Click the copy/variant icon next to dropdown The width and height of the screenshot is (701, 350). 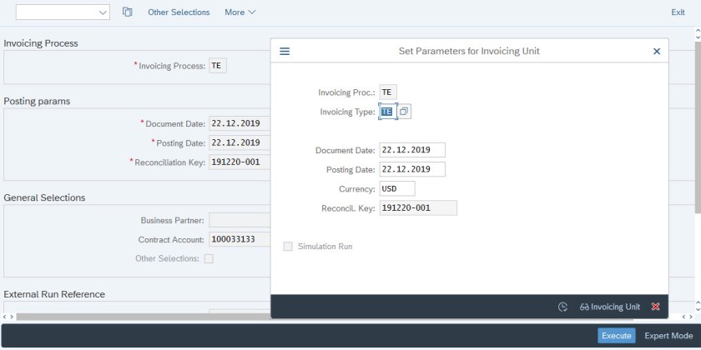tap(128, 12)
